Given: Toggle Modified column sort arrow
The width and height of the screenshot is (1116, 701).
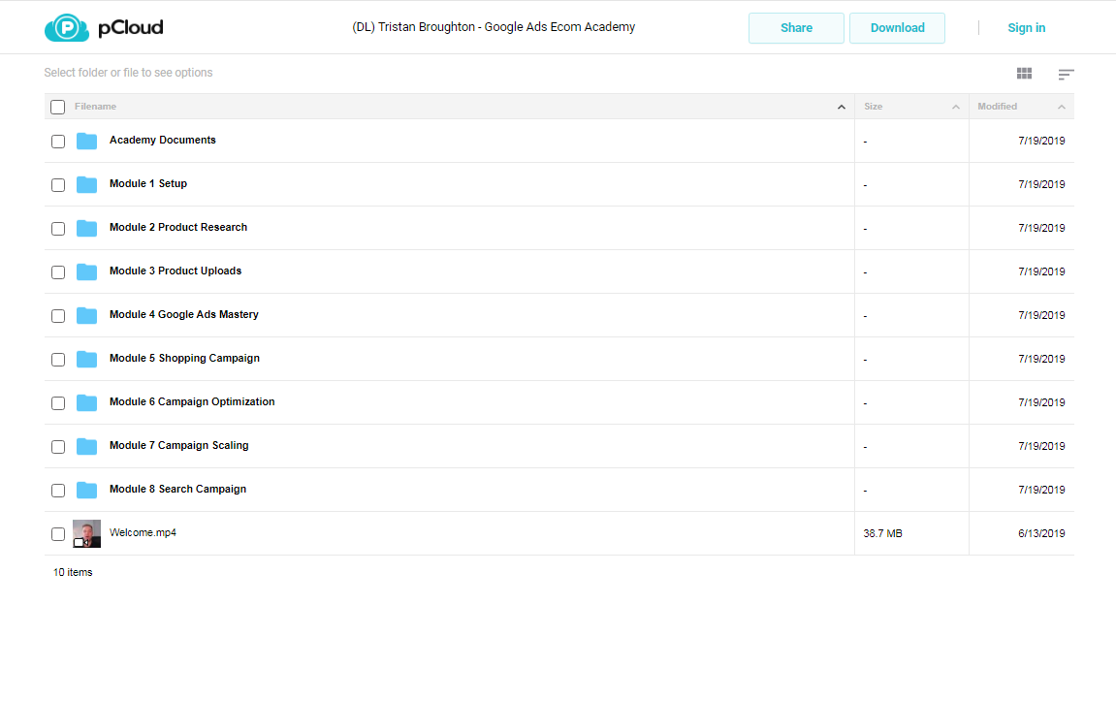Looking at the screenshot, I should pyautogui.click(x=1061, y=107).
